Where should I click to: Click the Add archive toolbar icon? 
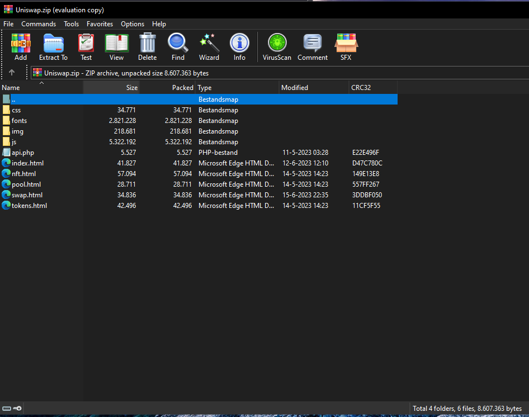[21, 47]
